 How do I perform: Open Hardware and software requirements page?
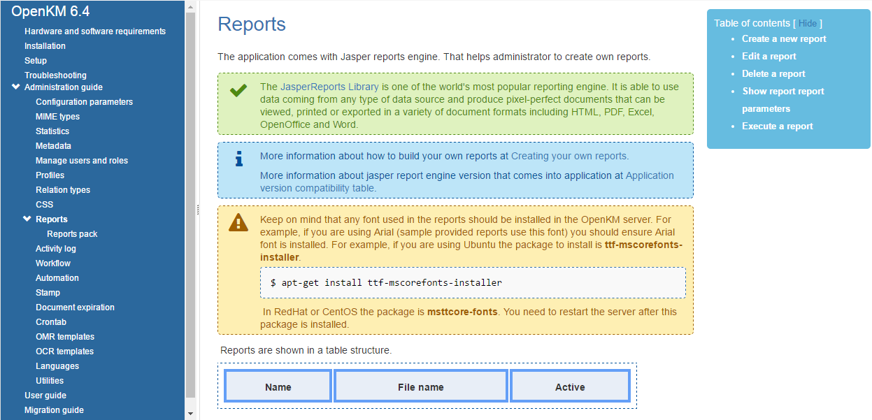click(94, 31)
